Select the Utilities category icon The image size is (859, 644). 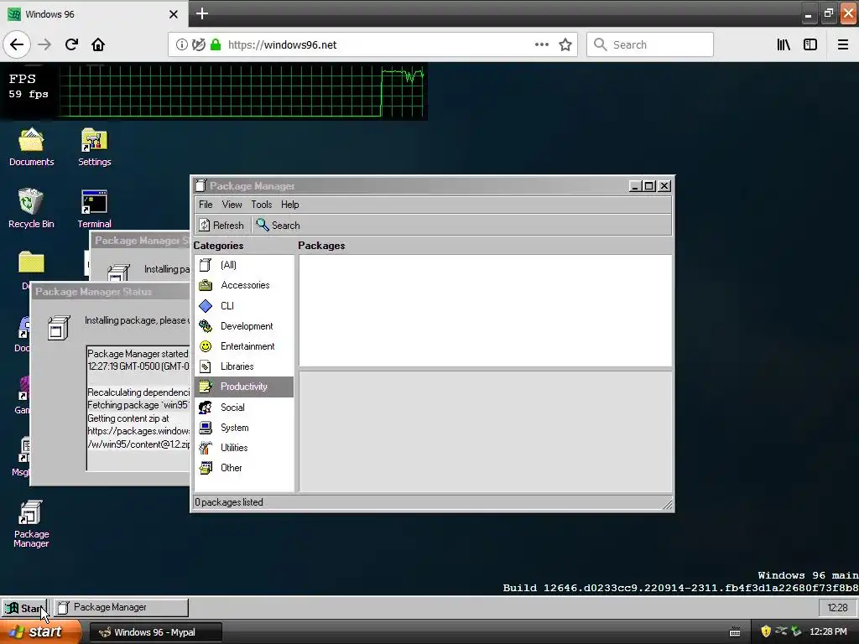point(206,448)
